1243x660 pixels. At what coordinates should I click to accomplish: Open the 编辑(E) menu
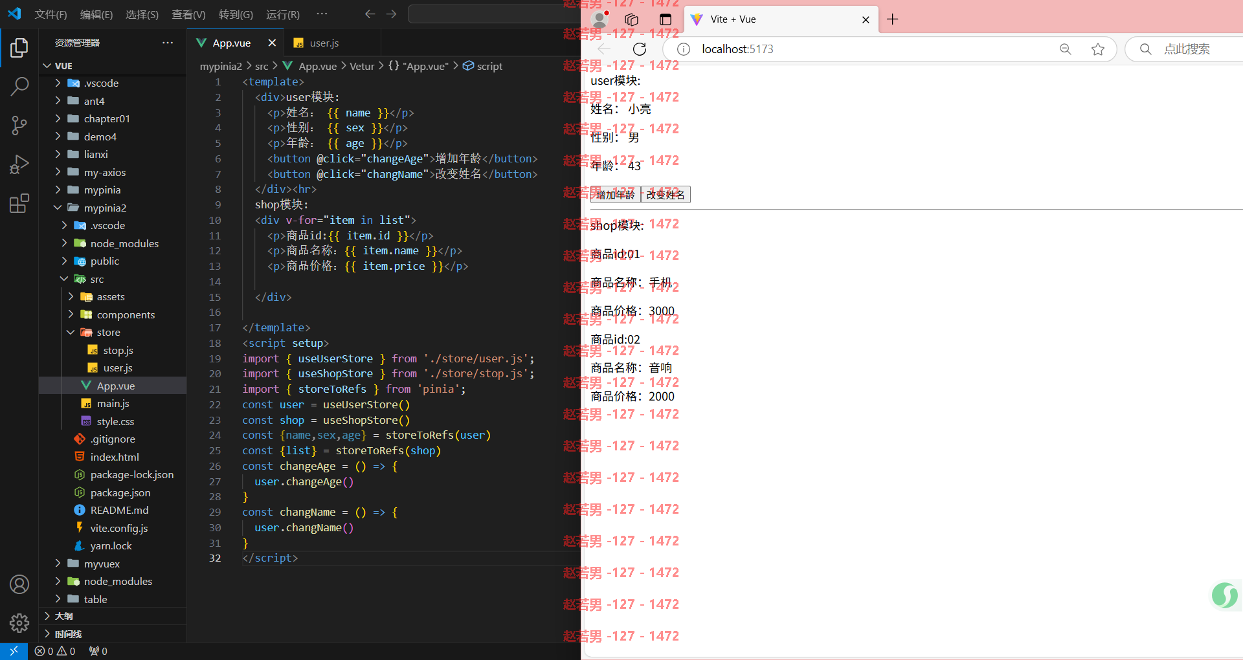pos(96,14)
